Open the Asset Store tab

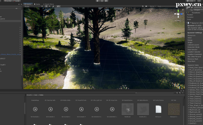48,4
